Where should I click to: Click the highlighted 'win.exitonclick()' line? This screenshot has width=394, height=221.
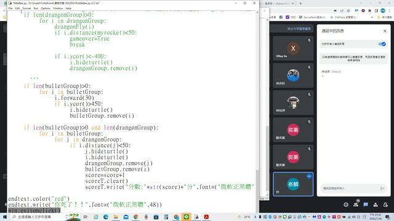[x=34, y=211]
